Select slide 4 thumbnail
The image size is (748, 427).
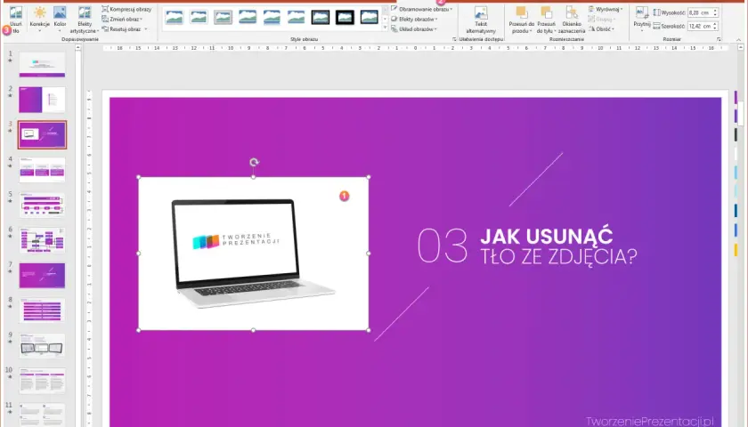tap(42, 170)
